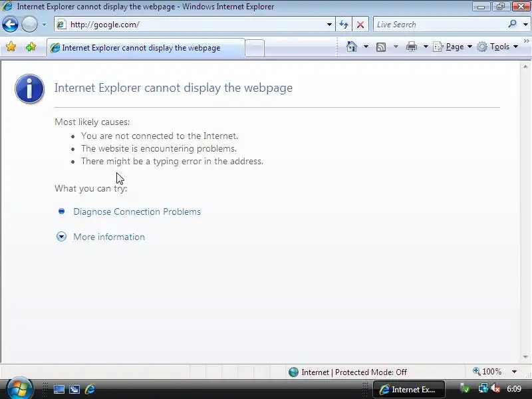The width and height of the screenshot is (532, 399).
Task: Click the vertical scrollbar down arrow
Action: (525, 357)
